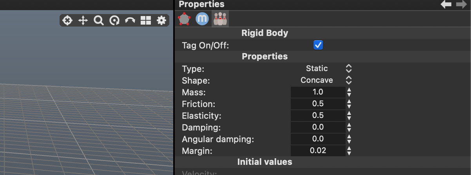Switch to the red polygon object tab
This screenshot has width=471, height=175.
point(184,19)
